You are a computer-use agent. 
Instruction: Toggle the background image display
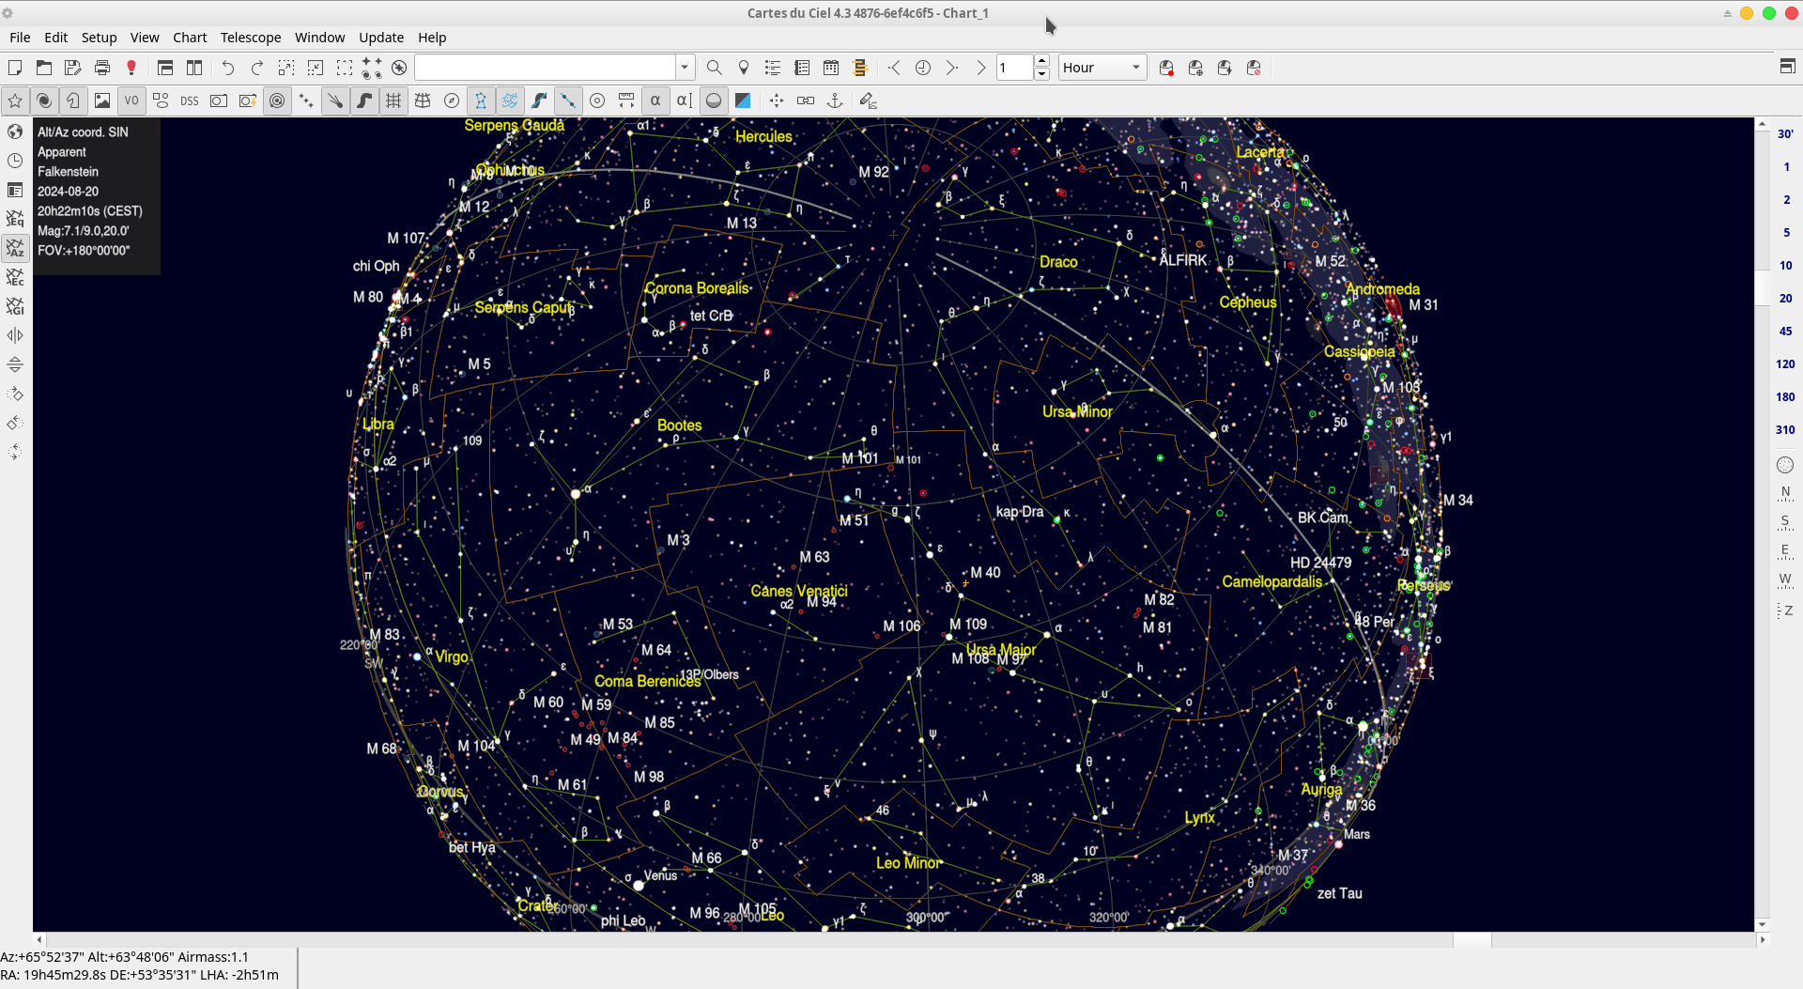pos(102,100)
